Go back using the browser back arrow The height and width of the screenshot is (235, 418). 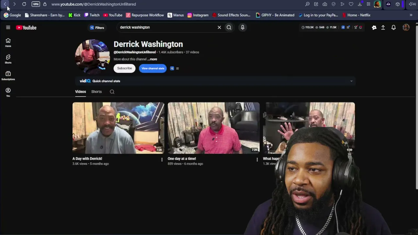click(x=5, y=4)
